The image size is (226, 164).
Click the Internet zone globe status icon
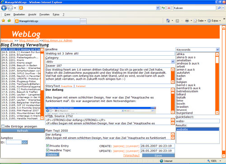161,161
